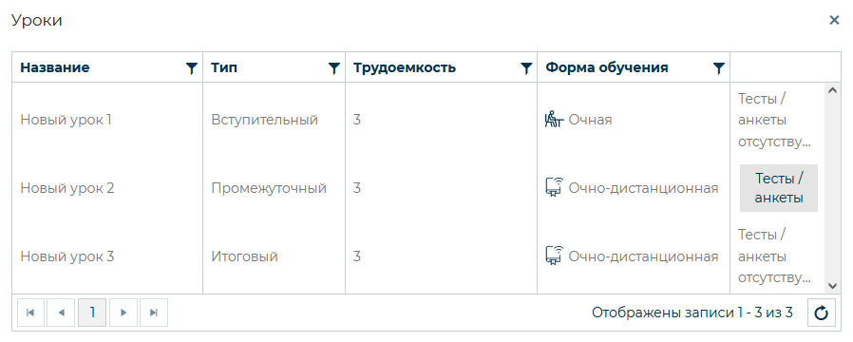Click the Очно-дистанционная icon of Новый урок 2
This screenshot has height=342, width=853.
[554, 188]
